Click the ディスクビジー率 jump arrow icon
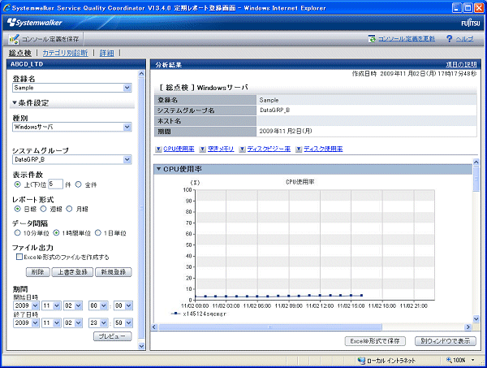The height and width of the screenshot is (368, 487). pos(242,149)
